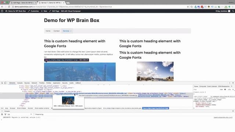Click the image preview thumbnail in the tooltip
Image resolution: width=235 pixels, height=132 pixels.
pos(68,100)
